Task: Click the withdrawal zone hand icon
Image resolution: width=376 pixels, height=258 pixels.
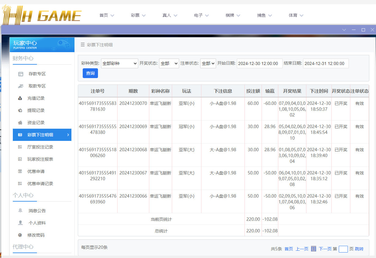Action: (x=20, y=86)
